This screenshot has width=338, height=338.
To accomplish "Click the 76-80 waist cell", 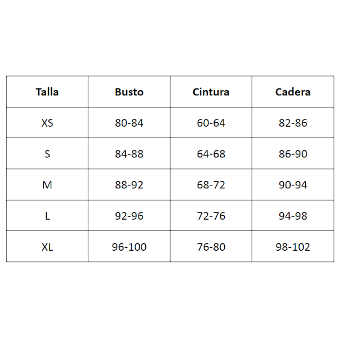I will [x=211, y=247].
